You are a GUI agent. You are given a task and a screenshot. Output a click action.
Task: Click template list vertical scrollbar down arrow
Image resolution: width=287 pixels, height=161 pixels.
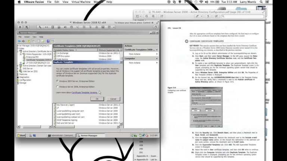[x=121, y=124]
